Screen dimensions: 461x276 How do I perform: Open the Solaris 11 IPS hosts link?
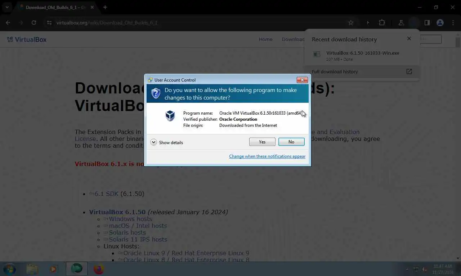tap(138, 239)
